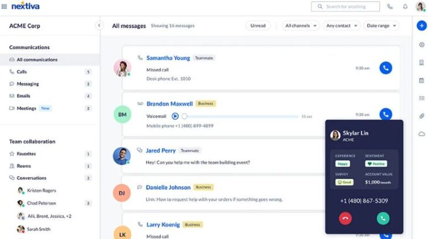Open Meetings in sidebar
This screenshot has height=239, width=428.
pos(50,108)
